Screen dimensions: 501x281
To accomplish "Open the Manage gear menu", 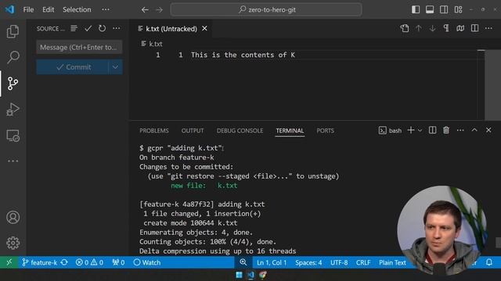I will coord(13,243).
